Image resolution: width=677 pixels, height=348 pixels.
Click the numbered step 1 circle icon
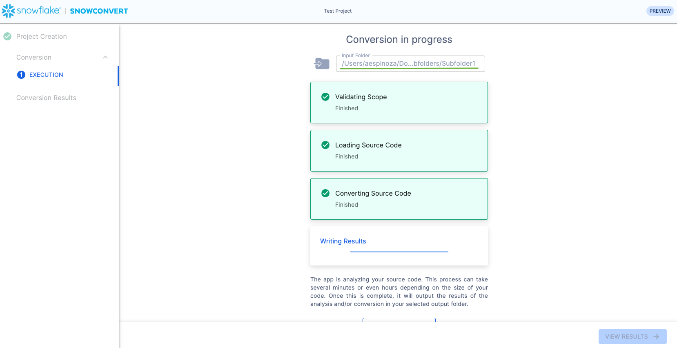click(x=21, y=75)
